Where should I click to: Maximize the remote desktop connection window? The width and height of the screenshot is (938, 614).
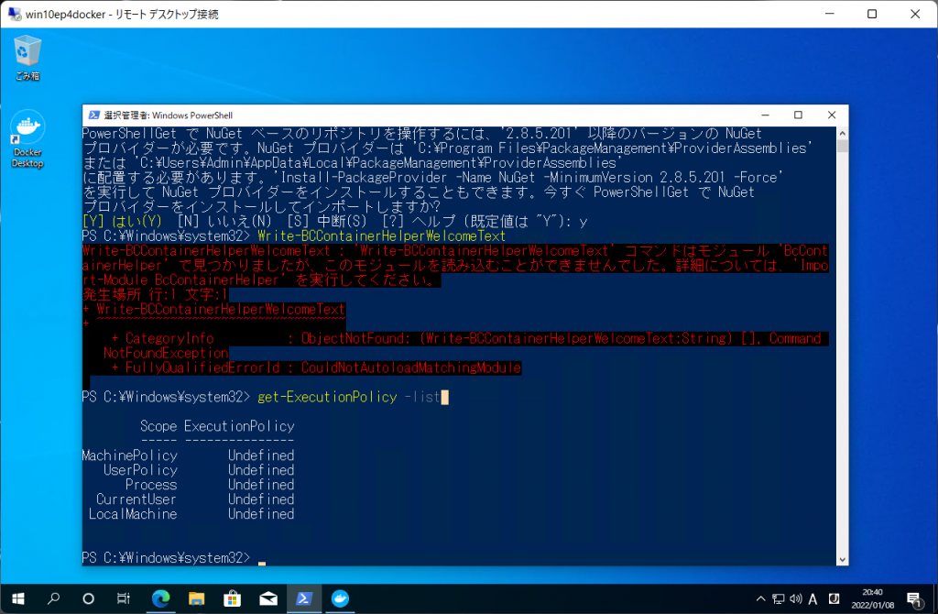click(872, 14)
